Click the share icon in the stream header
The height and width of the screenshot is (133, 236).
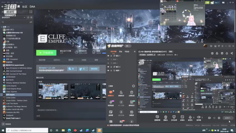click(x=232, y=53)
